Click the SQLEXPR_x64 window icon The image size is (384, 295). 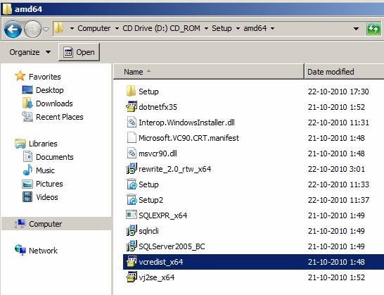(132, 215)
